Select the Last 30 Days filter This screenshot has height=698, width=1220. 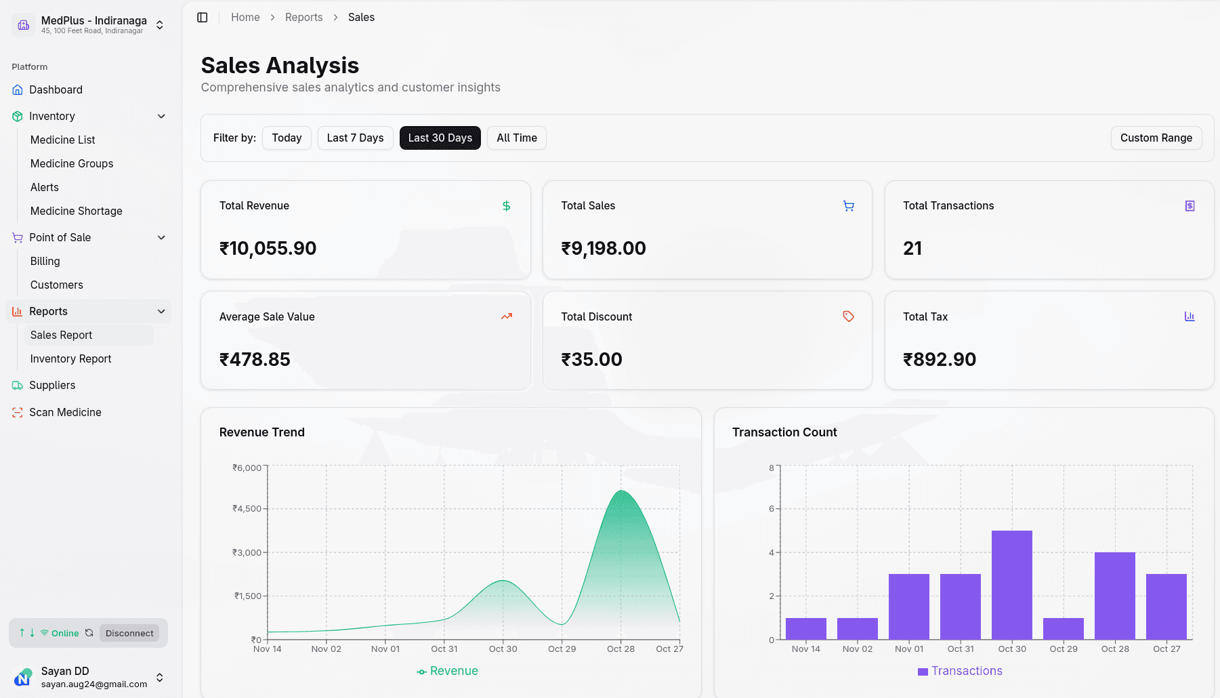click(x=440, y=138)
